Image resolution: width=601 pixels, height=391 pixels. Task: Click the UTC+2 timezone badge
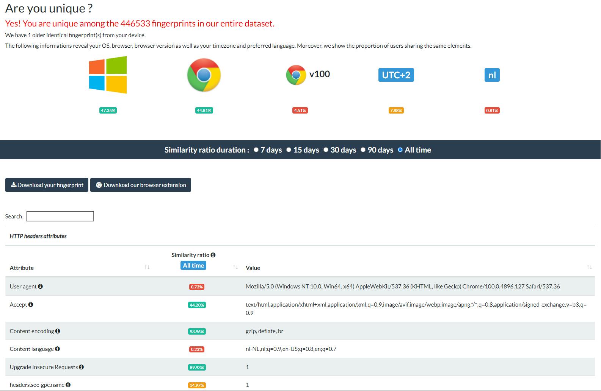396,75
